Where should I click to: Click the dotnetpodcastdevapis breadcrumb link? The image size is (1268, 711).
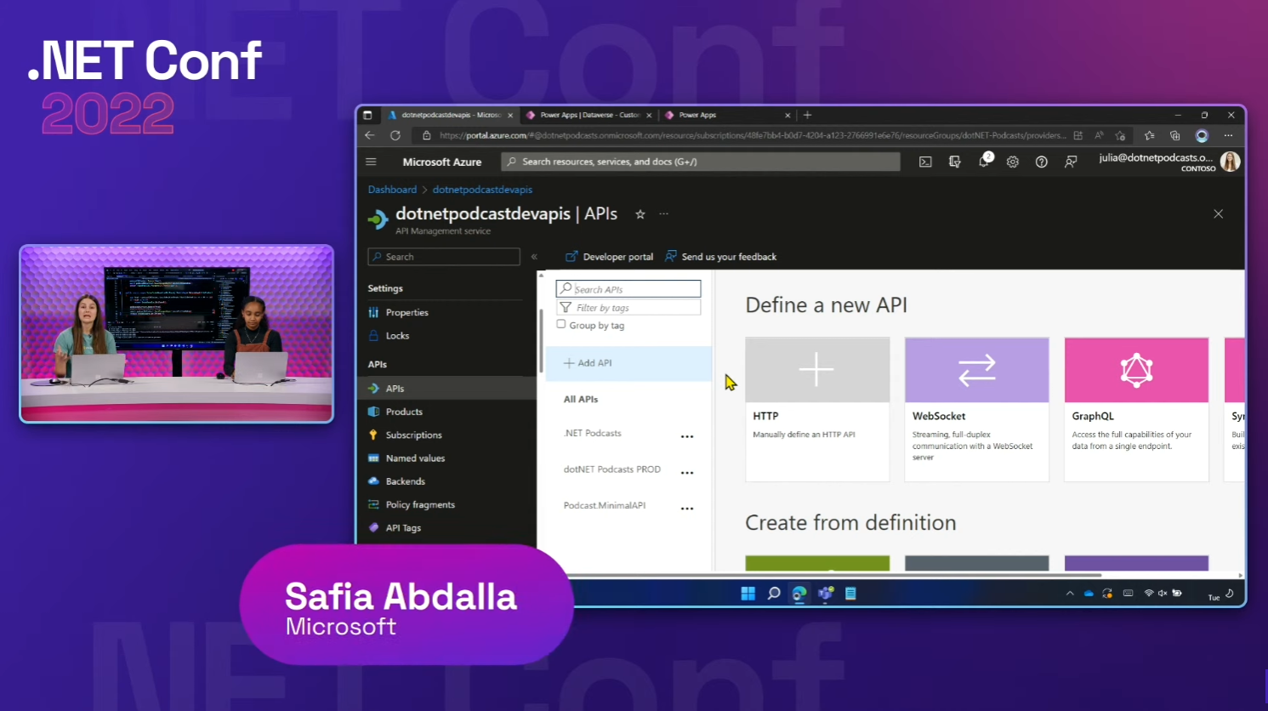482,190
